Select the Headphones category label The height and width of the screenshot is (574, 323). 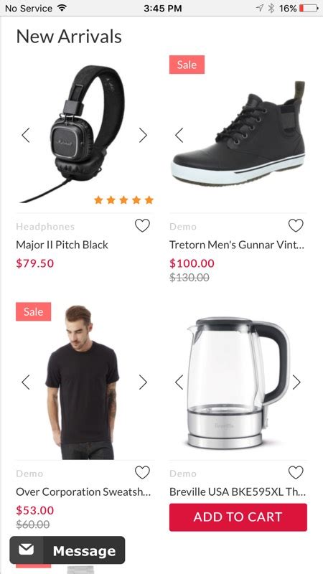[45, 227]
